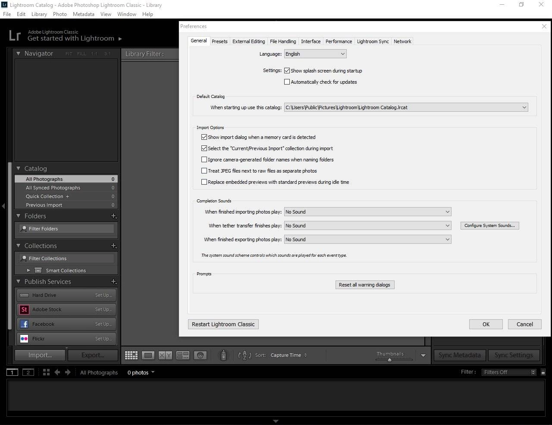Switch to Loupe view in toolbar
The image size is (552, 425).
148,355
